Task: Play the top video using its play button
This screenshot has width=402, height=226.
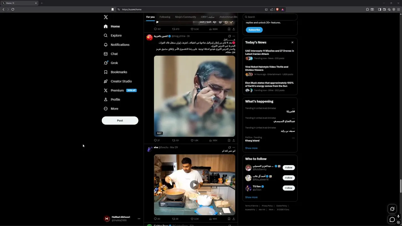Action: (x=157, y=22)
